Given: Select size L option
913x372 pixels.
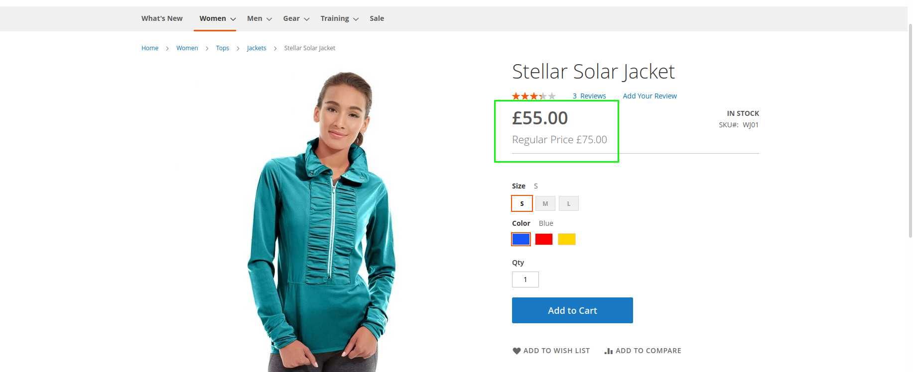Looking at the screenshot, I should tap(569, 203).
